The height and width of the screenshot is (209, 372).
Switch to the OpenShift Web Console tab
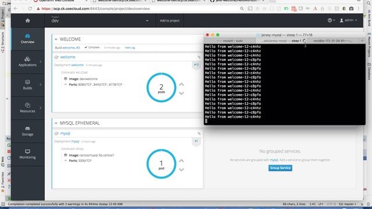(59, 1)
